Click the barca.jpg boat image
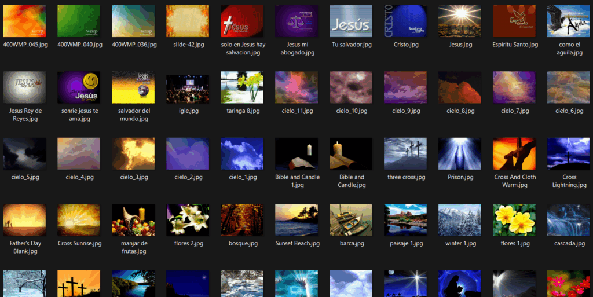 (351, 219)
